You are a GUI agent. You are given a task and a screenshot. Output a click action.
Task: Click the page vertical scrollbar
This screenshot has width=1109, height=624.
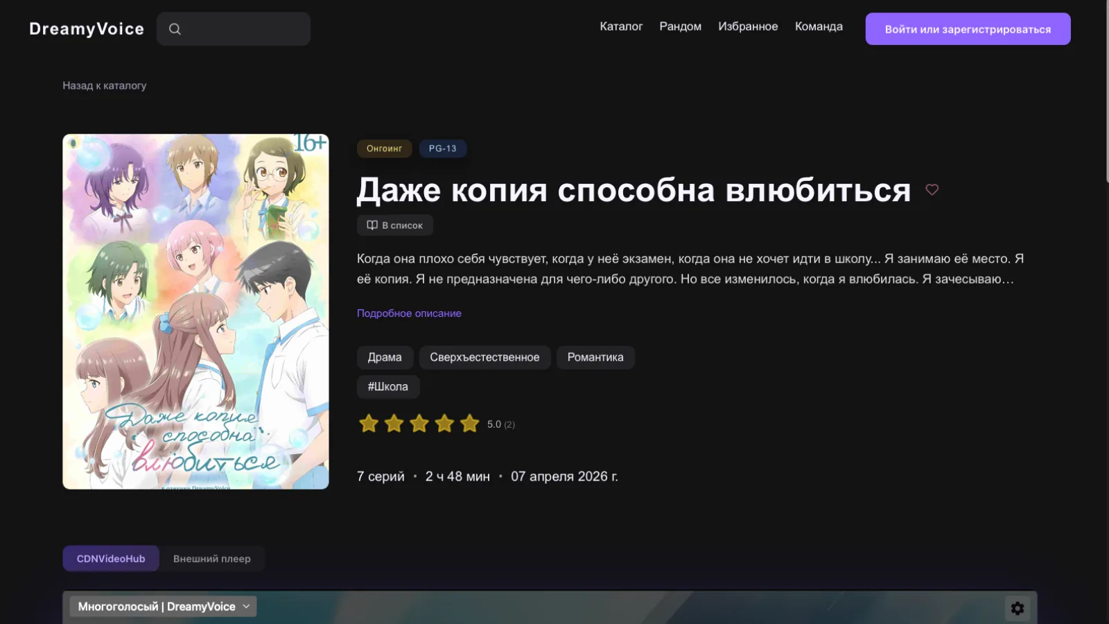1107,90
